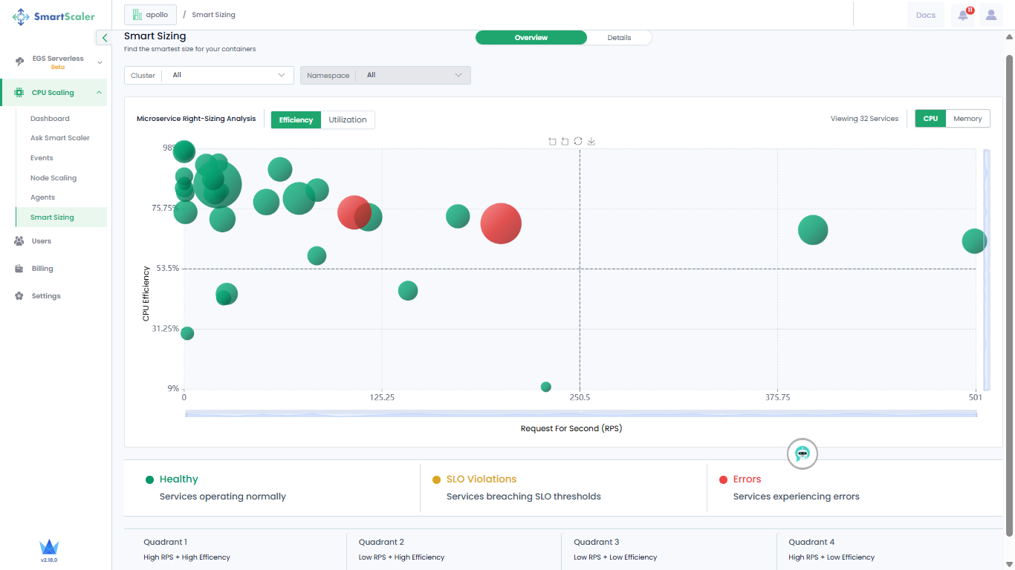Open the user profile icon
Image resolution: width=1015 pixels, height=570 pixels.
pos(991,15)
